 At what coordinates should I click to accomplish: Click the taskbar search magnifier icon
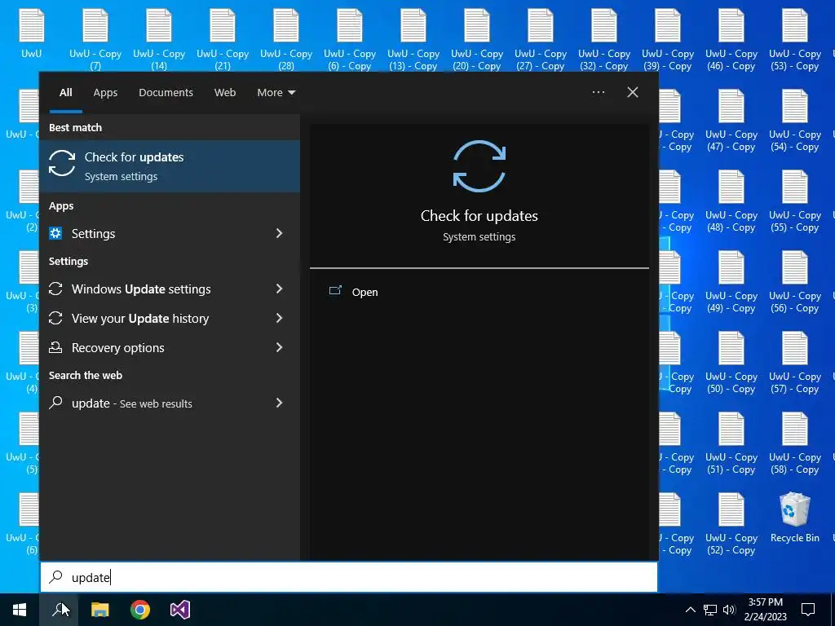pos(59,610)
